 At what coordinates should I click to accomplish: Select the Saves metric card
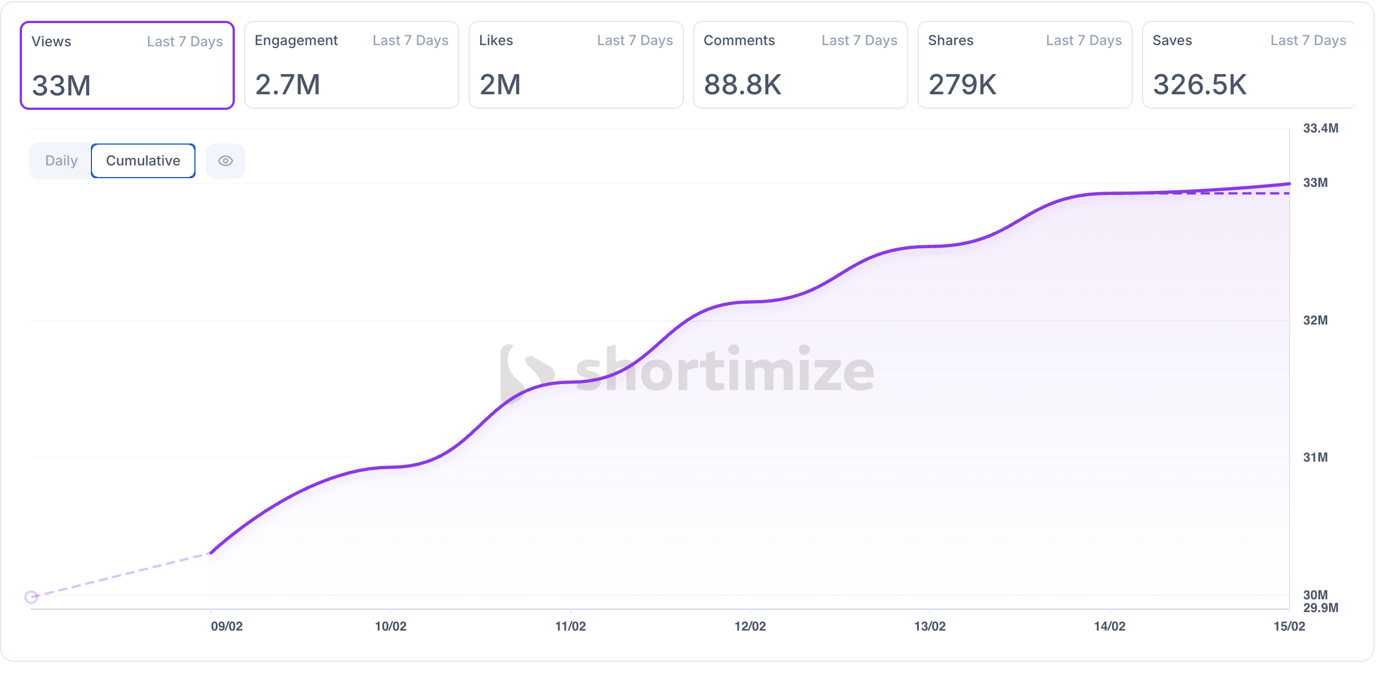[1248, 64]
